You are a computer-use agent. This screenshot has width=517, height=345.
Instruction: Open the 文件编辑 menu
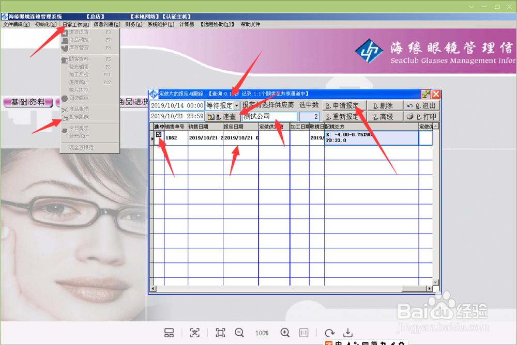[17, 24]
